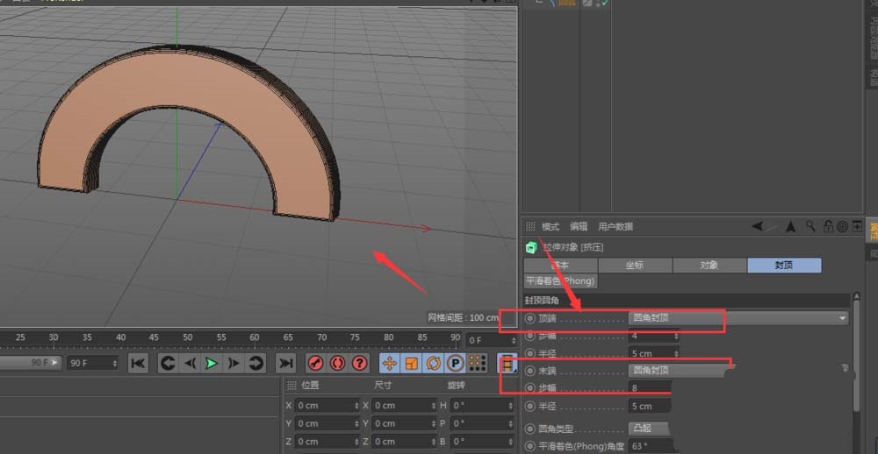The image size is (878, 454).
Task: Click the 平滑着色(Phong) tab button
Action: tap(560, 281)
